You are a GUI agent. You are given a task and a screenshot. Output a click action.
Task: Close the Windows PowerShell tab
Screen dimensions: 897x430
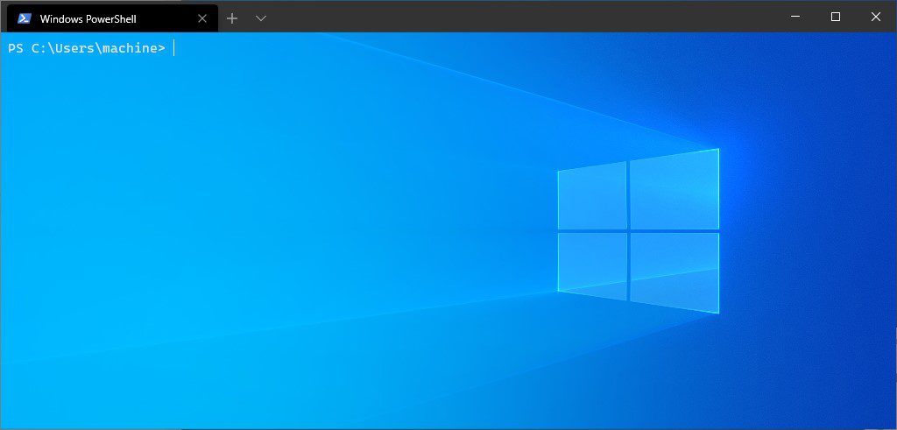pos(202,18)
